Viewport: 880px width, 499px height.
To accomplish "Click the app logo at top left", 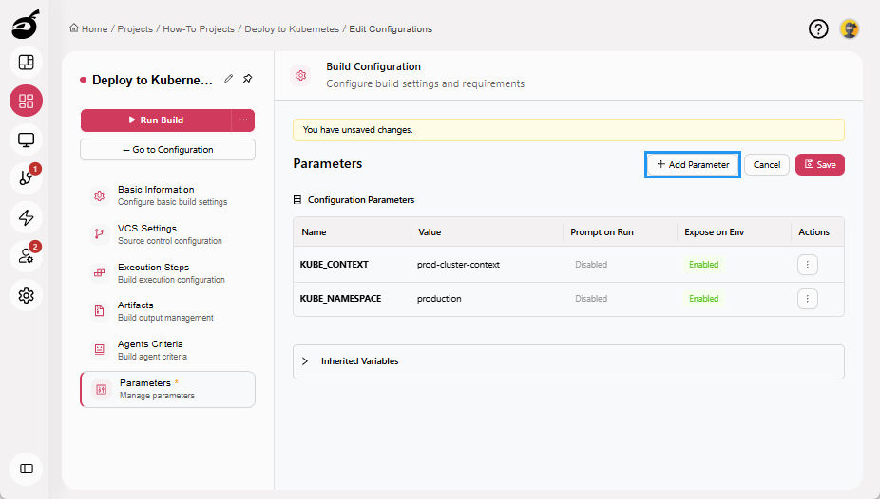I will tap(26, 24).
